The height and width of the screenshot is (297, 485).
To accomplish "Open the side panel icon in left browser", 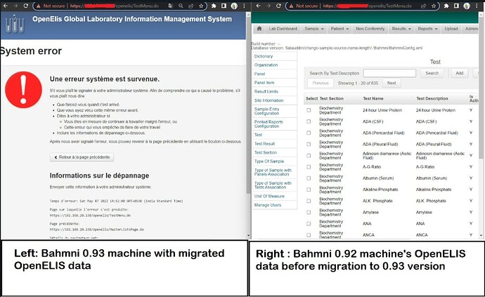I will coord(224,6).
